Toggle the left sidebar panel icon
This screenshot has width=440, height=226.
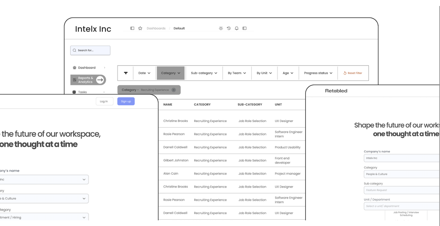click(x=132, y=28)
